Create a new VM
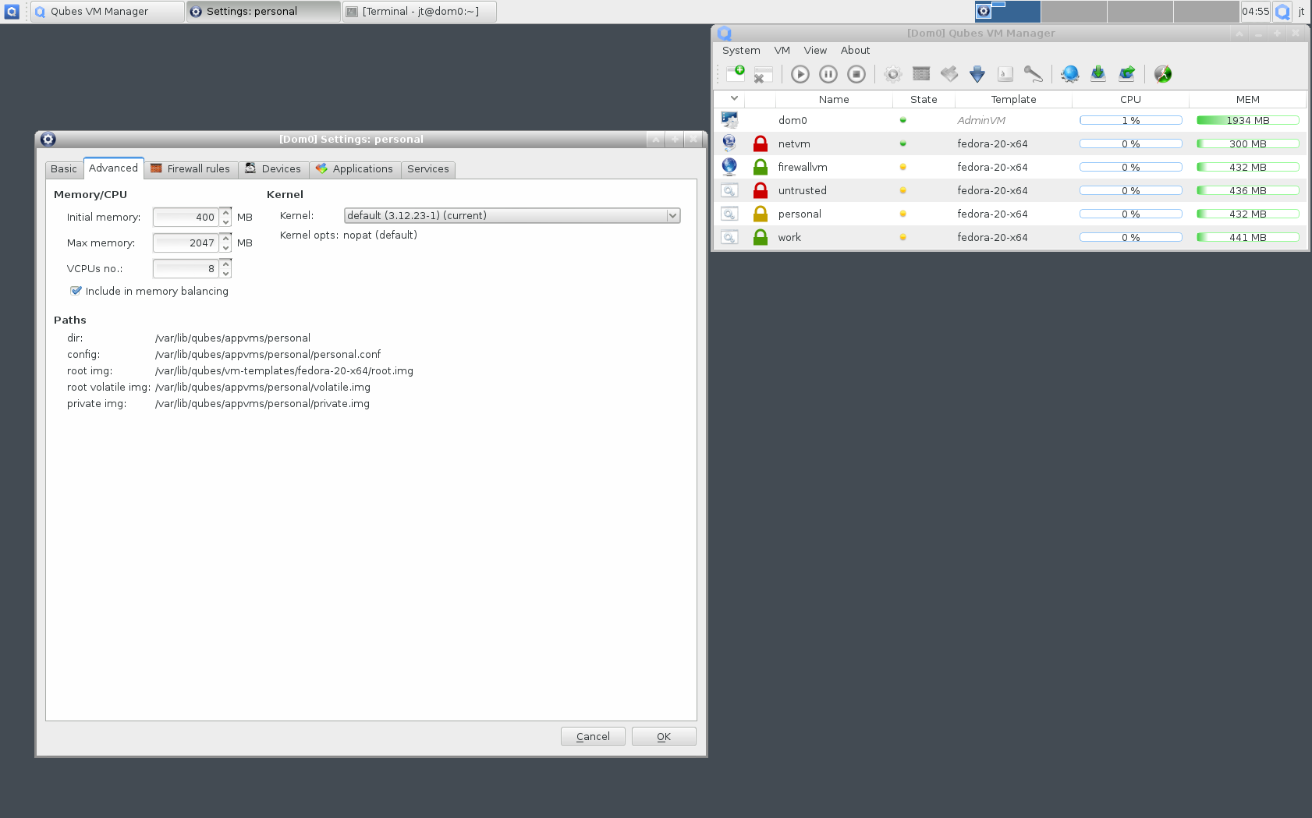1312x818 pixels. (x=737, y=73)
